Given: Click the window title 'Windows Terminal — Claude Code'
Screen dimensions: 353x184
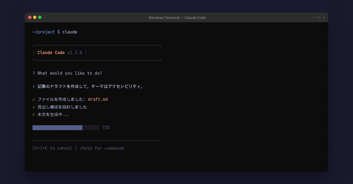Looking at the screenshot, I should [x=177, y=18].
